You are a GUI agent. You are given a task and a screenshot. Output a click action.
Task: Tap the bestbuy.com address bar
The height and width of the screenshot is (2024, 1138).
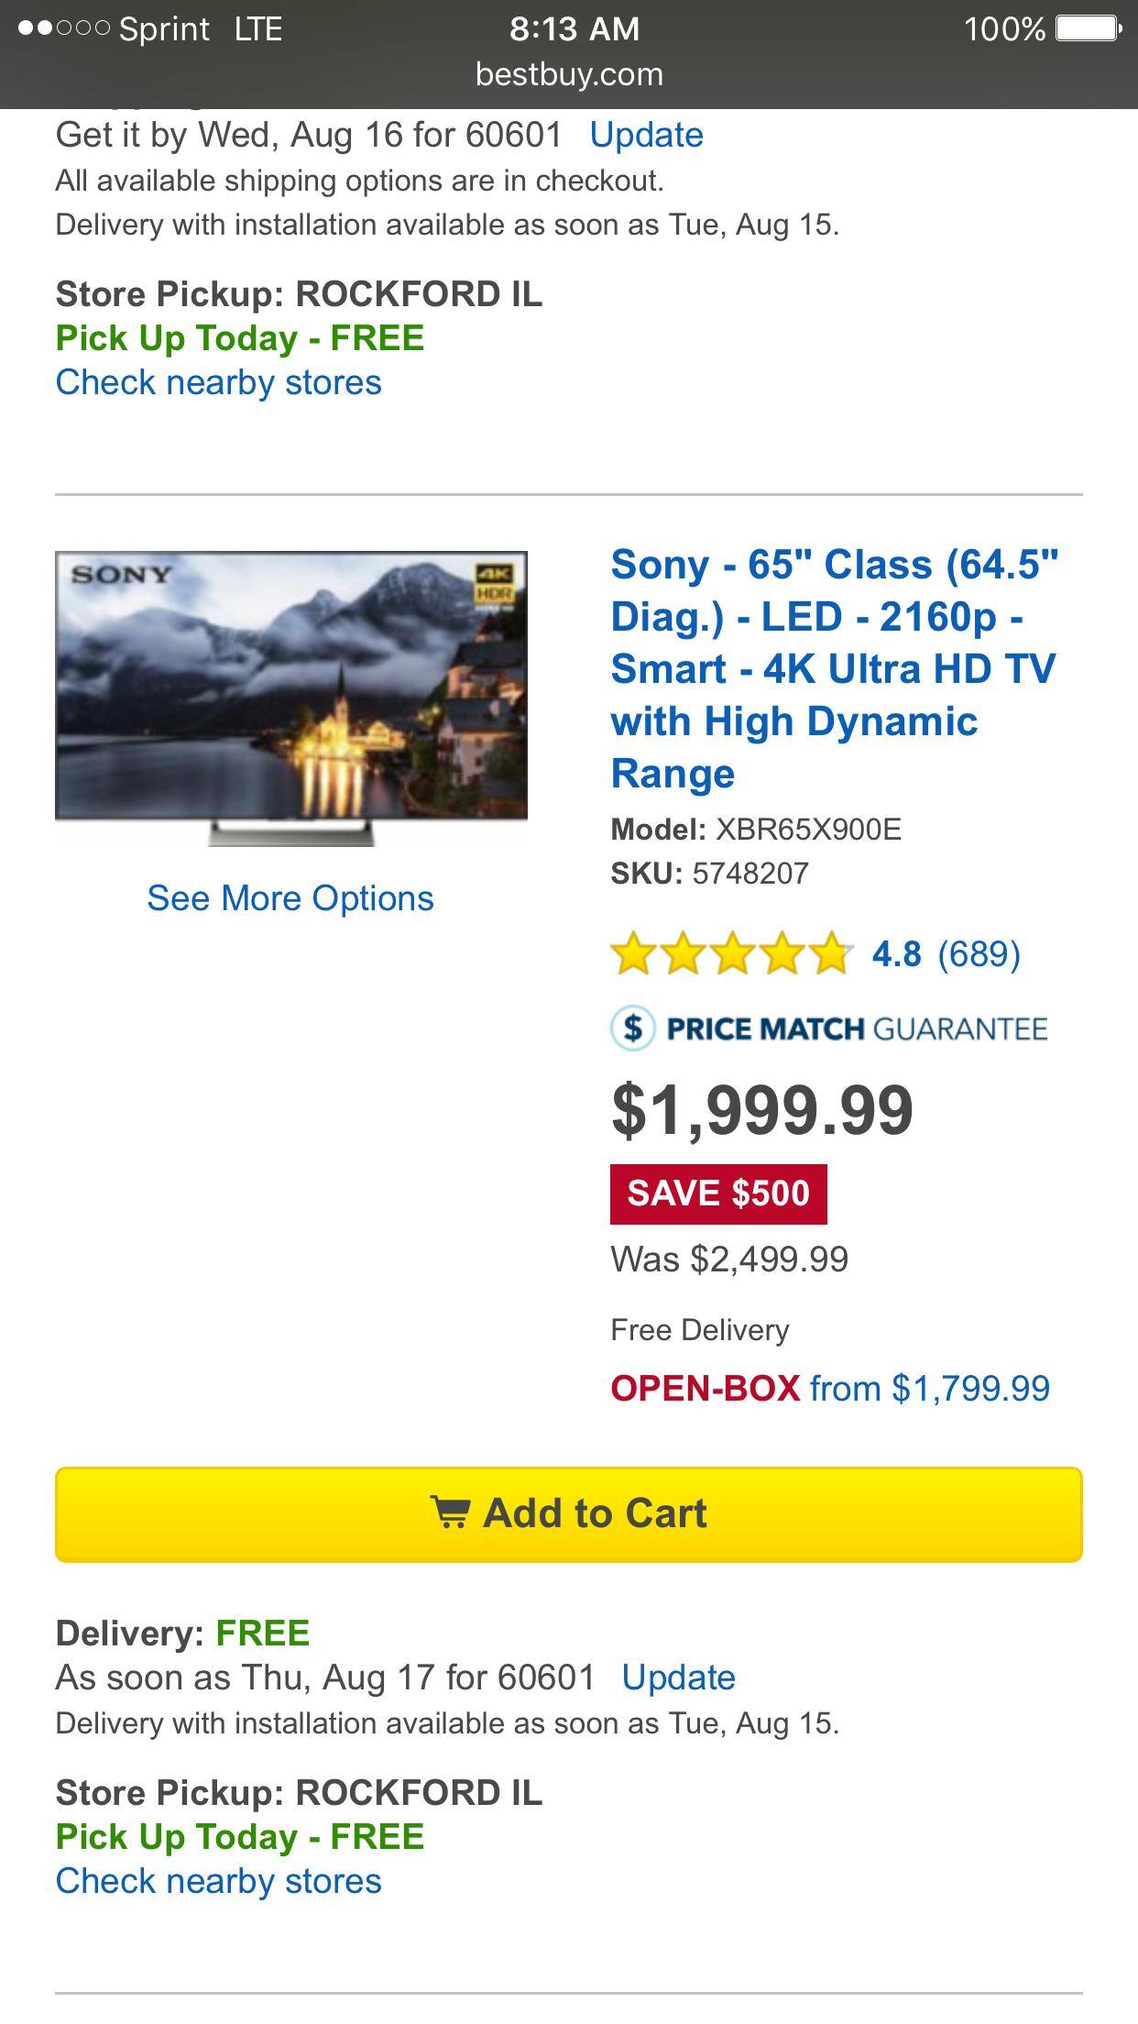point(569,74)
